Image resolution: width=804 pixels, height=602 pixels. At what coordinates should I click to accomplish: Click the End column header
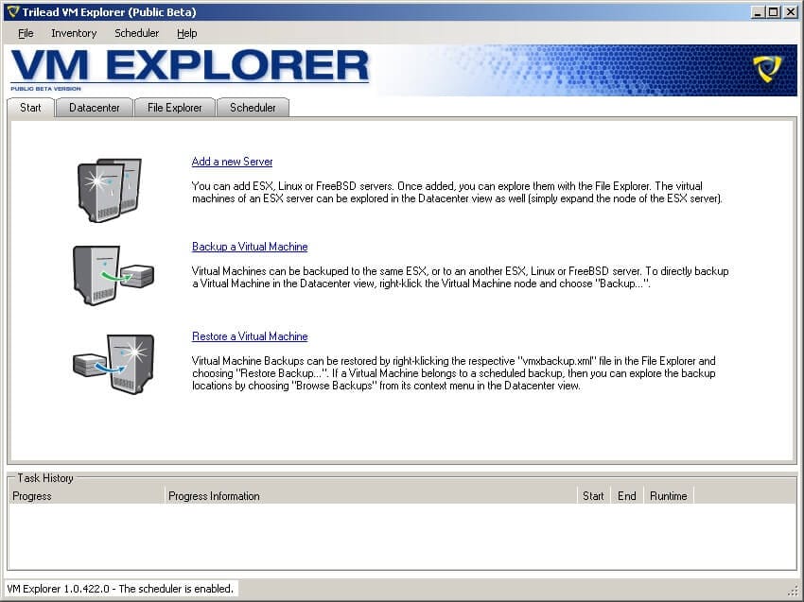click(626, 496)
